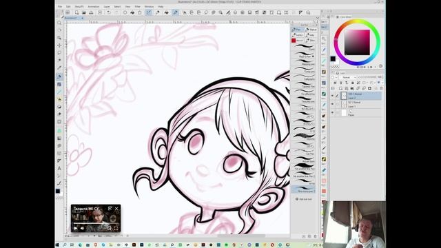The width and height of the screenshot is (441, 248).
Task: Select the Eraser tool
Action: (x=59, y=114)
